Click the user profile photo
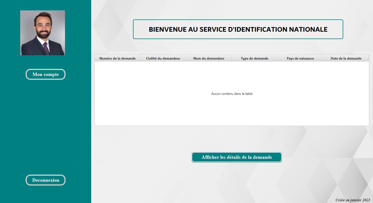373x203 pixels. point(42,33)
